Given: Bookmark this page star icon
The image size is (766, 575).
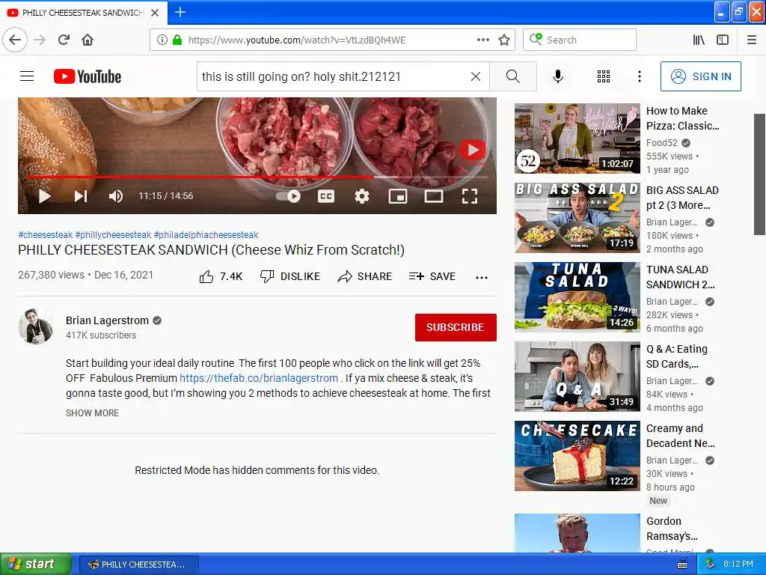Looking at the screenshot, I should tap(504, 40).
